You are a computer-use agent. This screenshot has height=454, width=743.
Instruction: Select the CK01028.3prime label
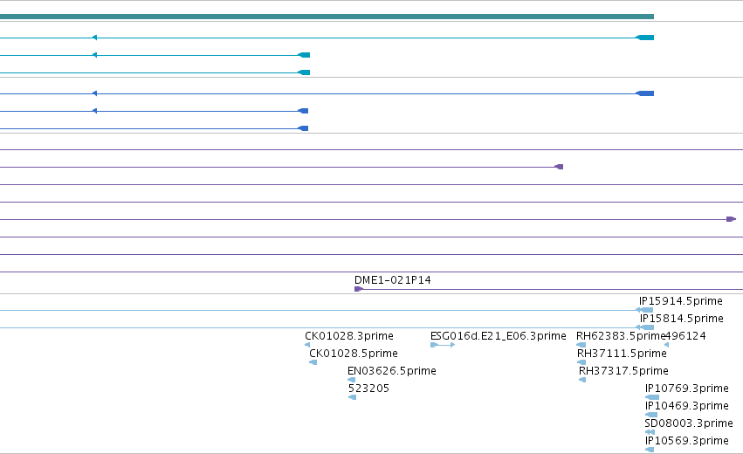point(348,336)
